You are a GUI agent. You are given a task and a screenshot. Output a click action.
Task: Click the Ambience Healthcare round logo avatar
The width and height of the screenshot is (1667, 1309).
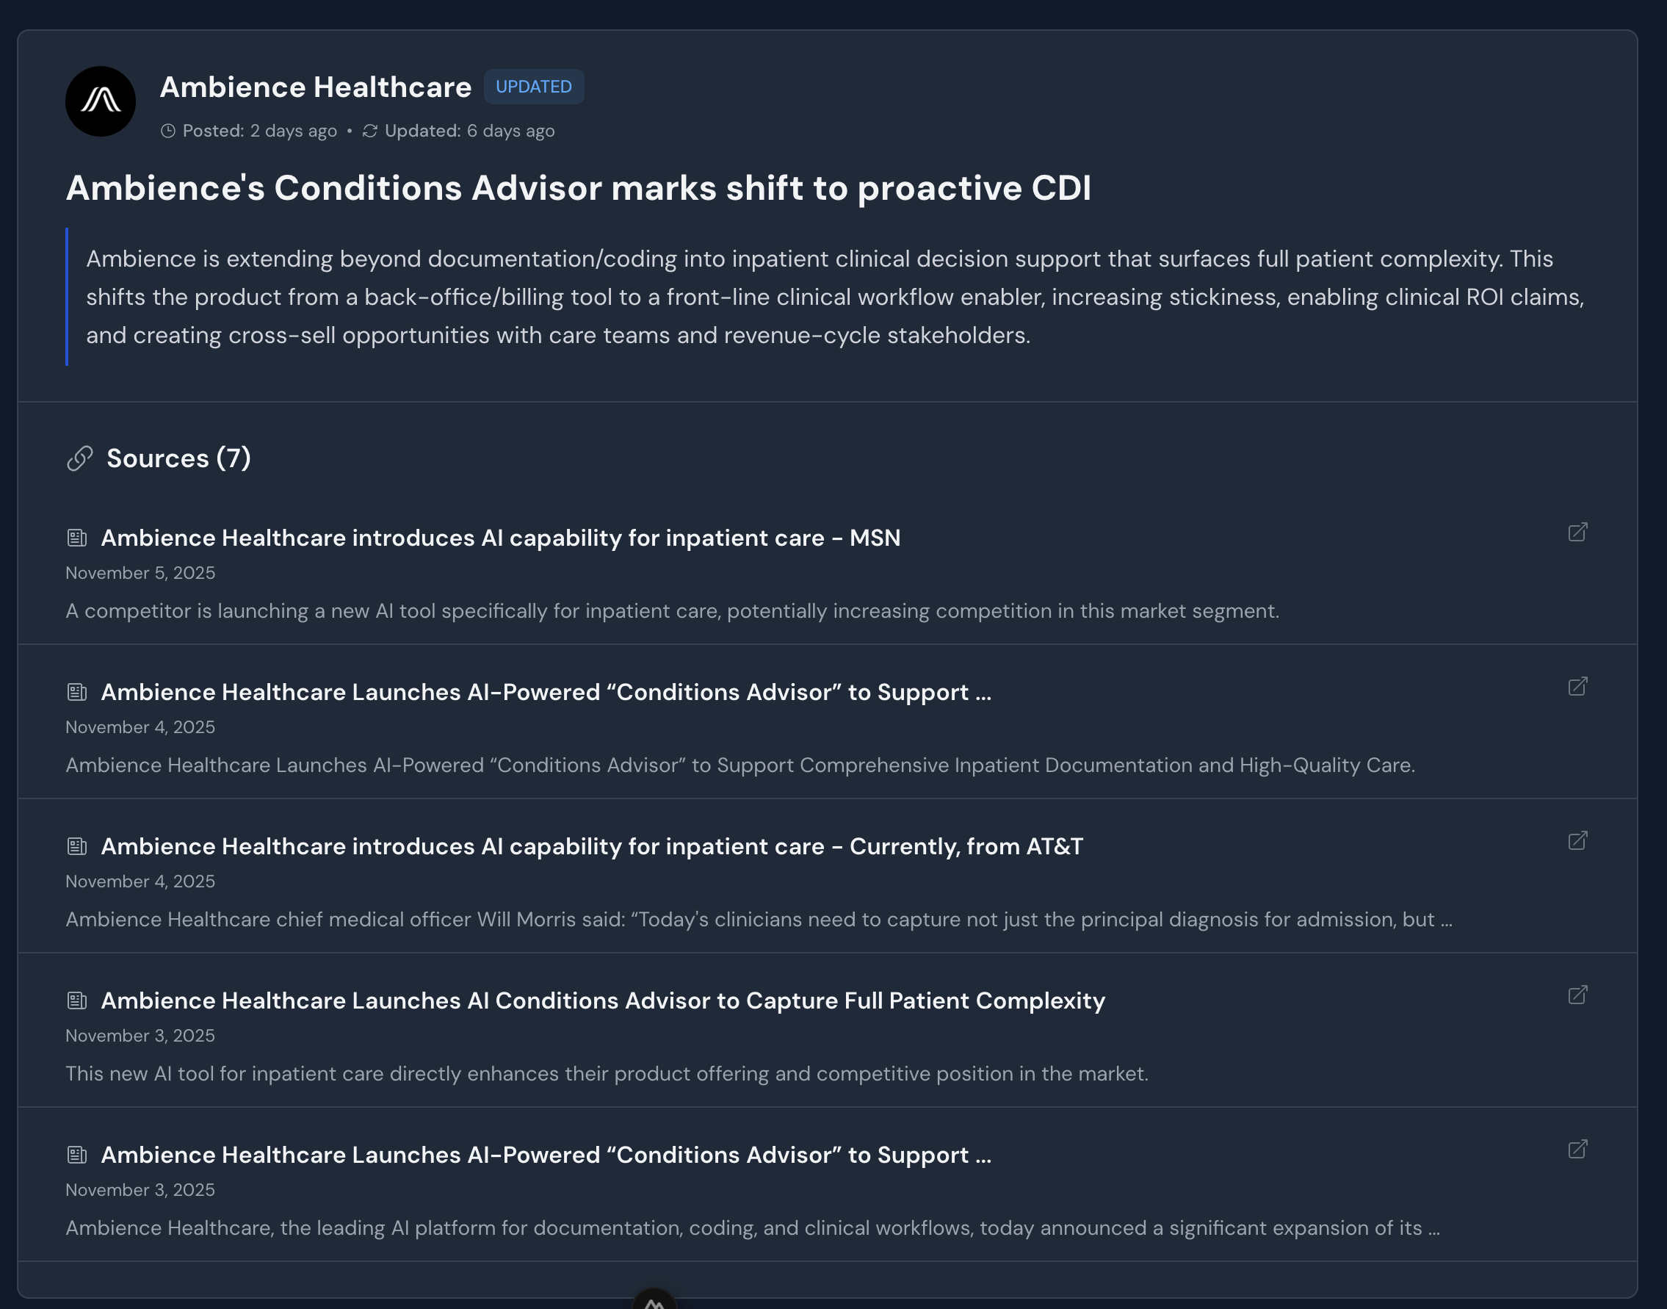(x=101, y=101)
